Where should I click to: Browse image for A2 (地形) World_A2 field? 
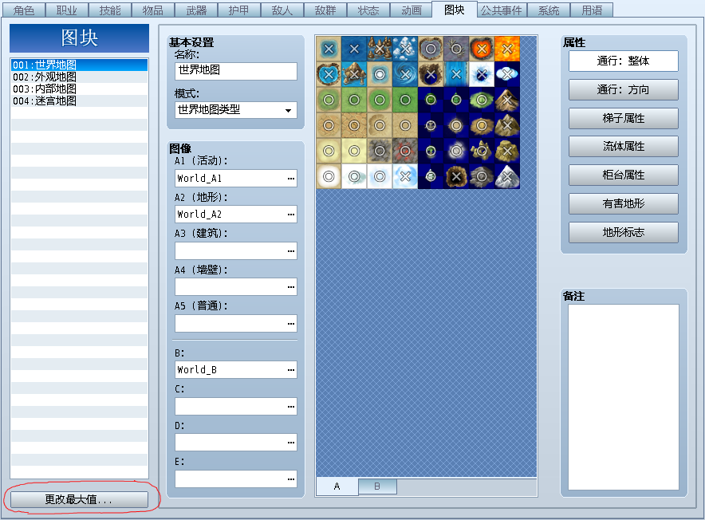[x=291, y=215]
